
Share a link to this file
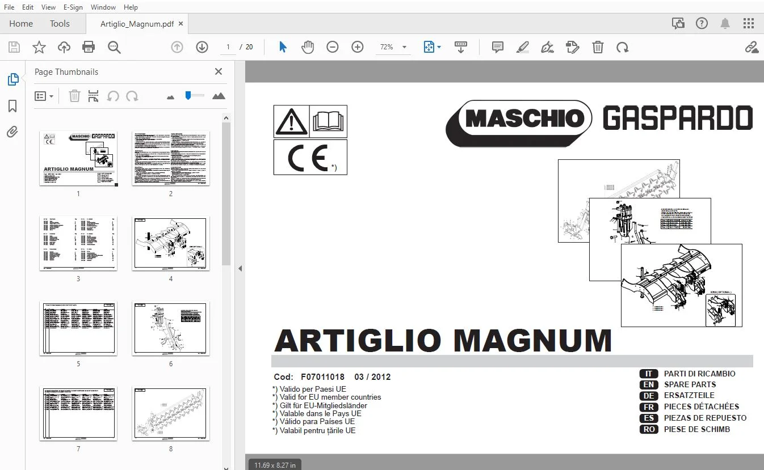[752, 47]
